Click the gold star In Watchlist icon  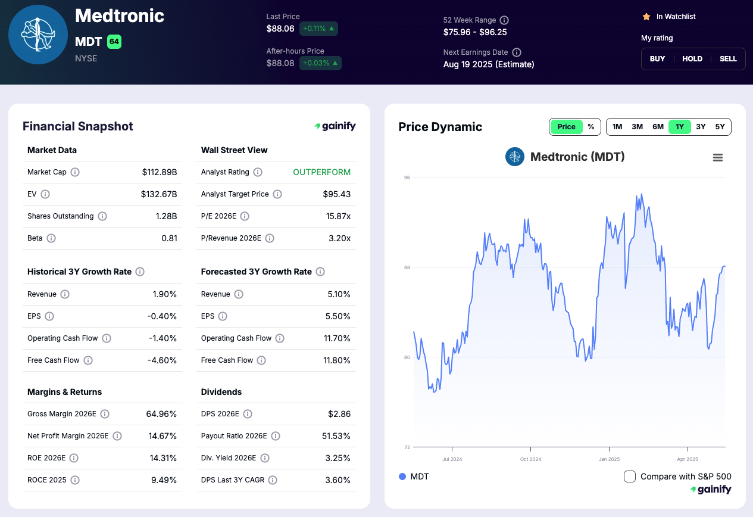click(x=646, y=17)
